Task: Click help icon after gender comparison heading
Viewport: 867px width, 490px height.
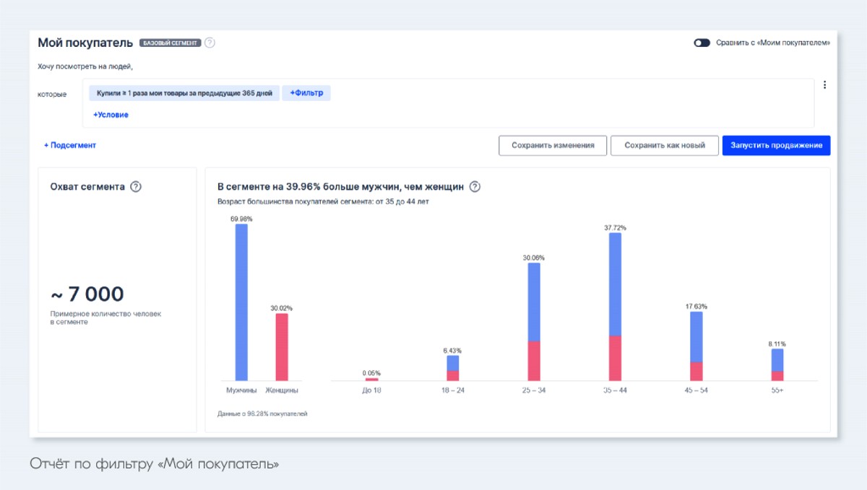Action: 475,187
